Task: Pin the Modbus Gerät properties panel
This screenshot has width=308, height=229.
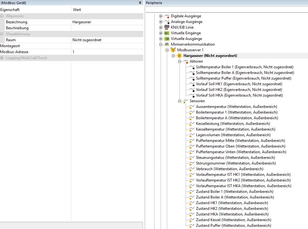Action: pyautogui.click(x=140, y=3)
